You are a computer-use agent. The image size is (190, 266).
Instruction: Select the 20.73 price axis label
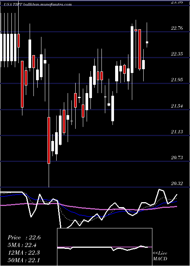[x=177, y=158]
